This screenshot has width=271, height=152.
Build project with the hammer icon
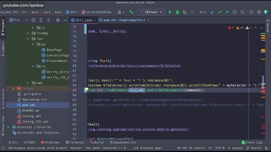click(x=131, y=12)
